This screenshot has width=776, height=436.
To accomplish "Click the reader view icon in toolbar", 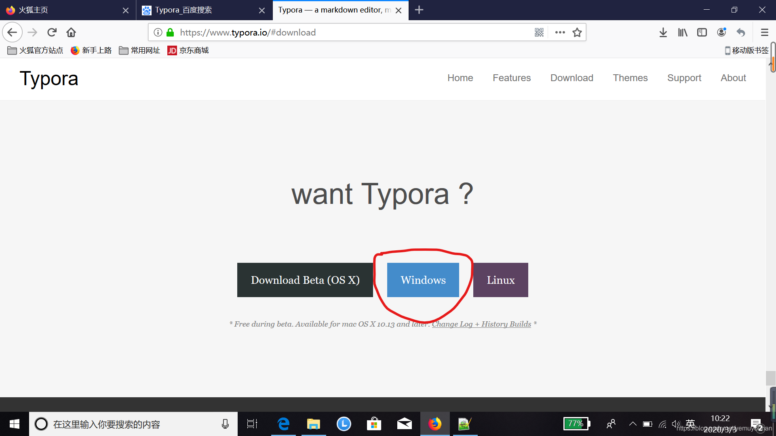I will (702, 32).
